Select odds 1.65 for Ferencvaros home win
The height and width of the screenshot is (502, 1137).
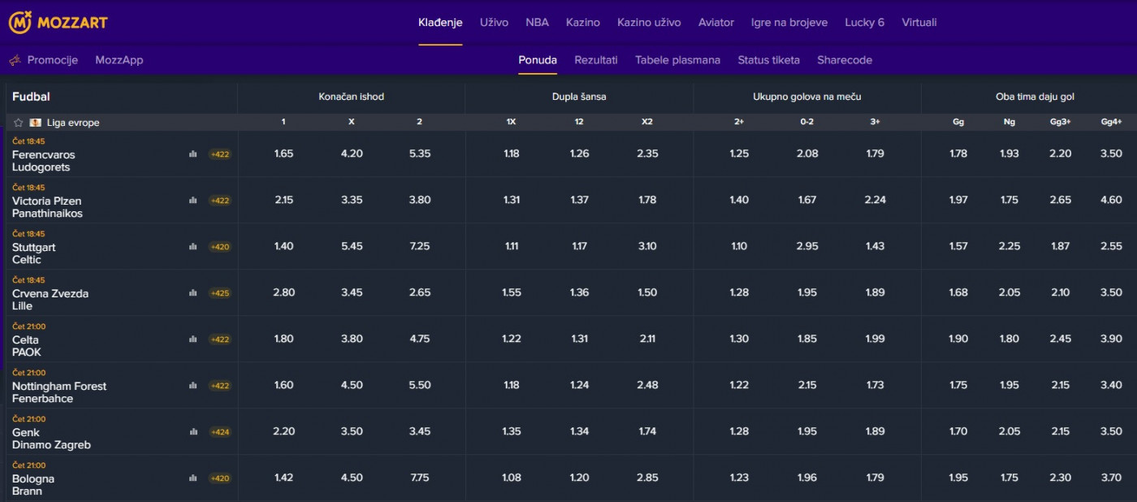click(x=283, y=154)
